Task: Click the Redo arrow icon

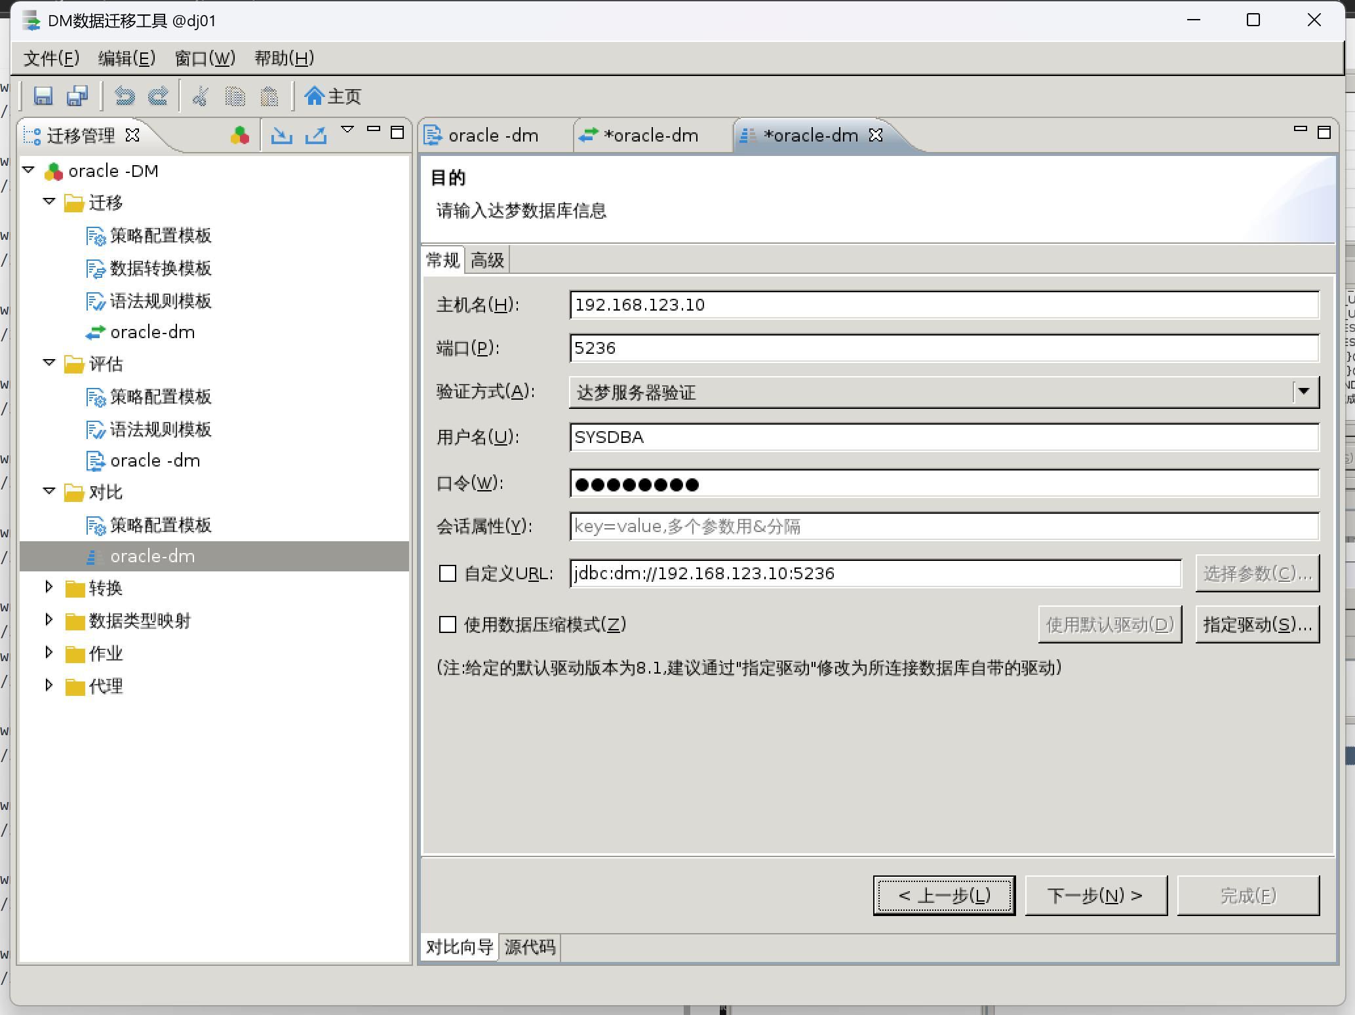Action: click(x=158, y=96)
